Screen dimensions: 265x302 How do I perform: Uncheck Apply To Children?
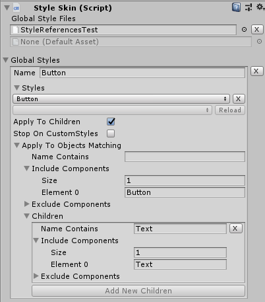coord(111,122)
